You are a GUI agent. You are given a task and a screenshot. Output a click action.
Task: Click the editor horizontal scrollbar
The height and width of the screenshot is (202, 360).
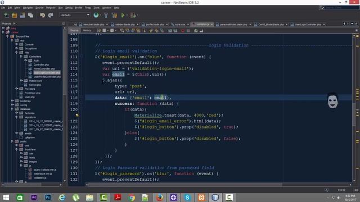pos(218,185)
